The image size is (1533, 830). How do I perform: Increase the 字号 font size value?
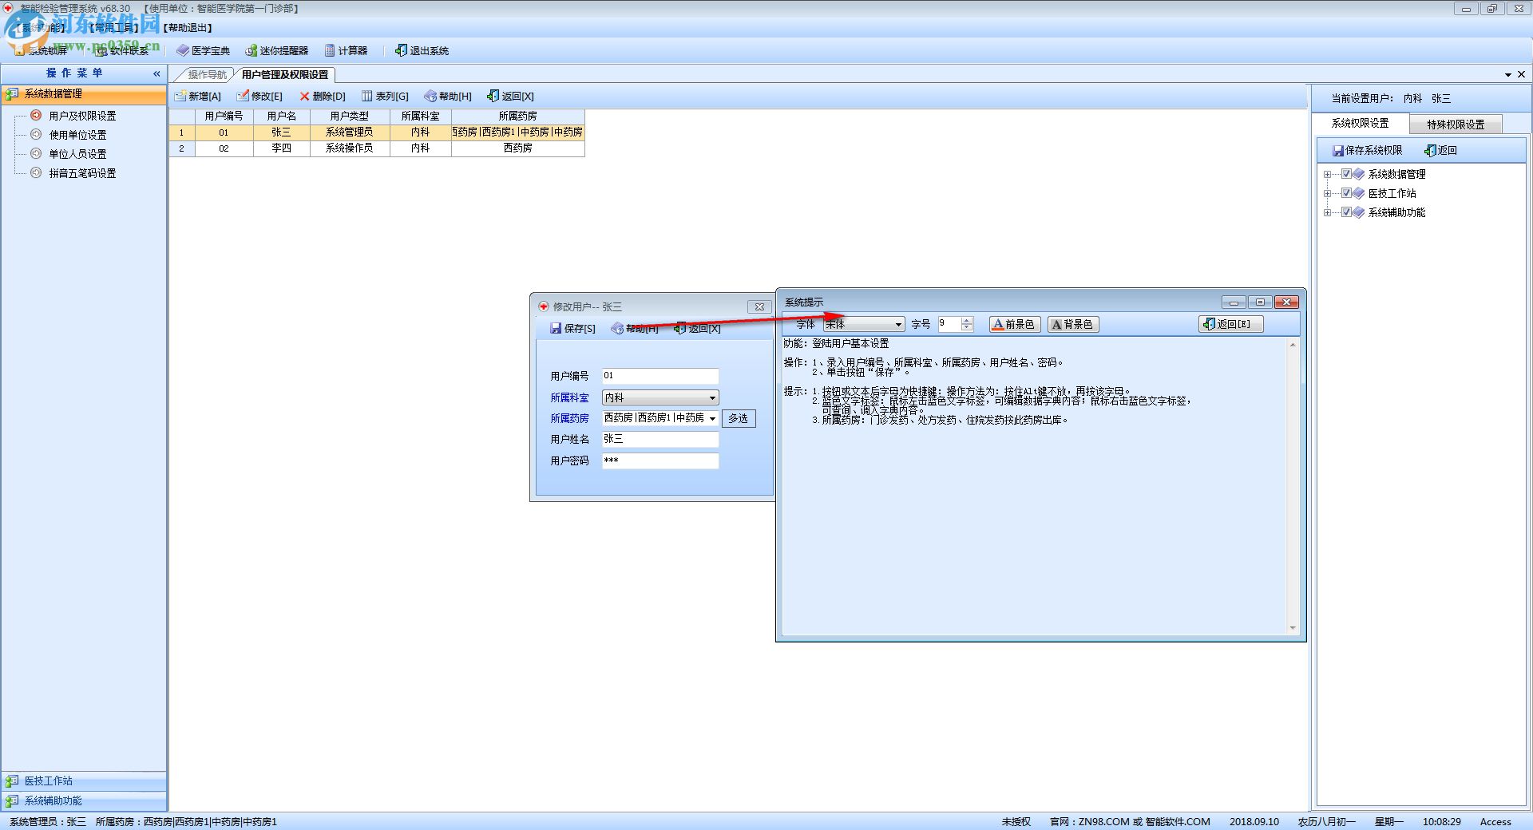point(967,321)
